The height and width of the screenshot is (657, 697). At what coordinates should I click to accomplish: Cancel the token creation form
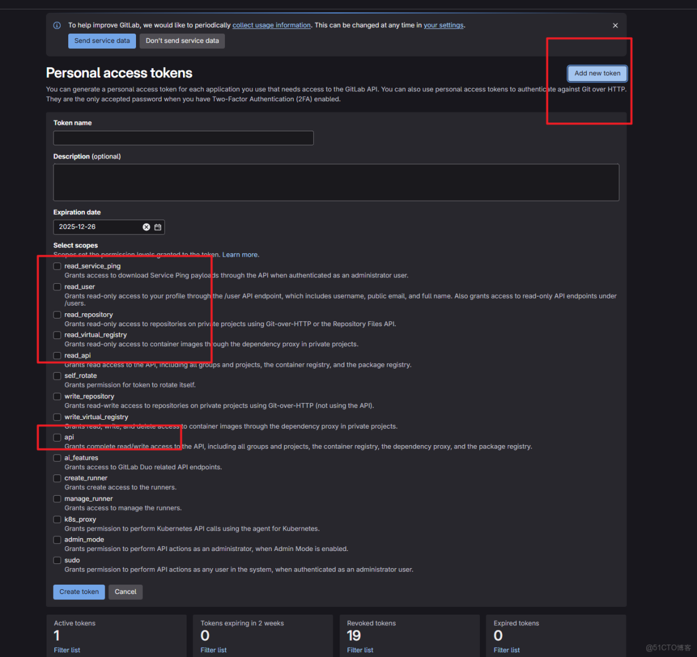coord(125,592)
